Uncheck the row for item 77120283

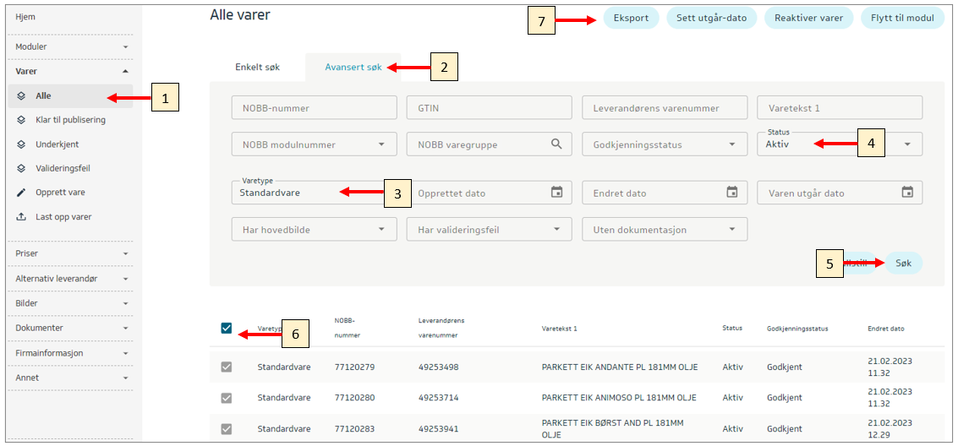click(x=226, y=428)
